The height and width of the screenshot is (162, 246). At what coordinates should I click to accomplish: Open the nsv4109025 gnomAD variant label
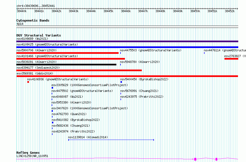coord(47,44)
